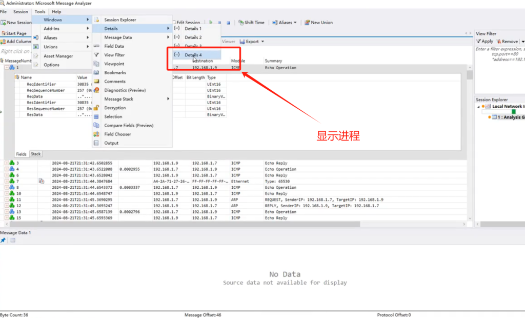
Task: Switch to the Fields tab
Action: (x=21, y=154)
